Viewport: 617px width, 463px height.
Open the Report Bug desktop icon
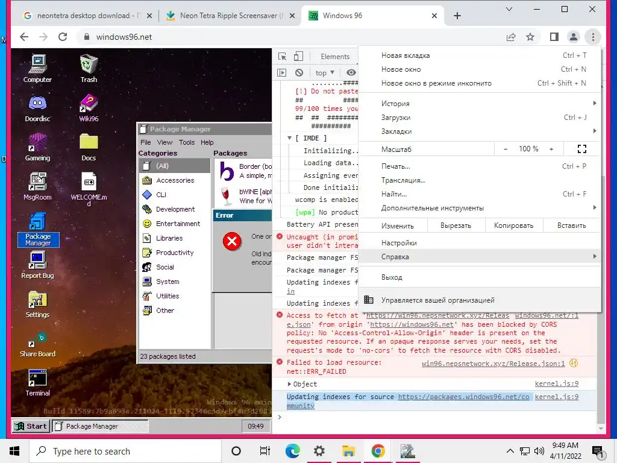tap(37, 265)
